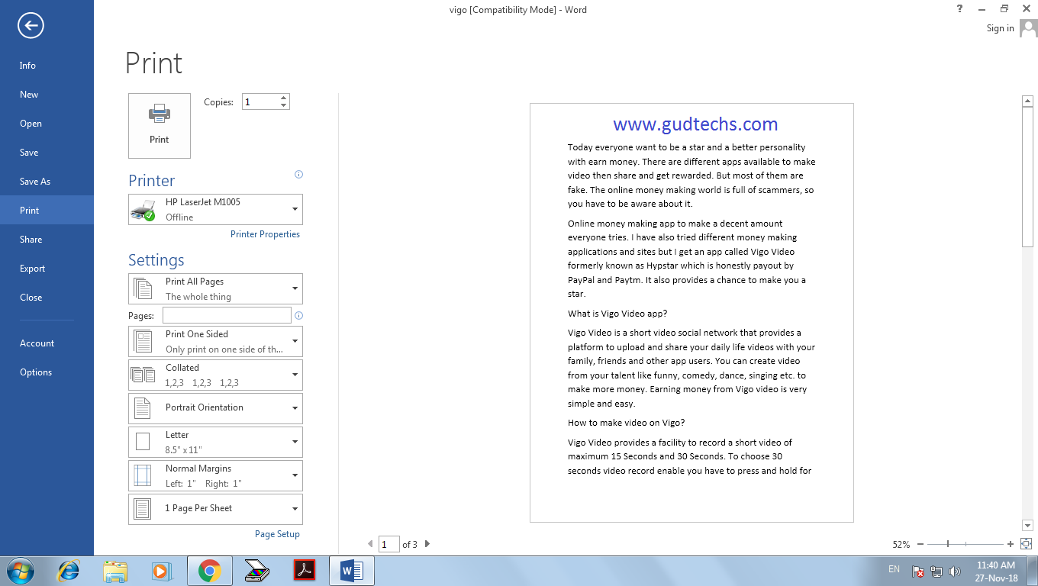Click into the Pages input field

tap(227, 315)
